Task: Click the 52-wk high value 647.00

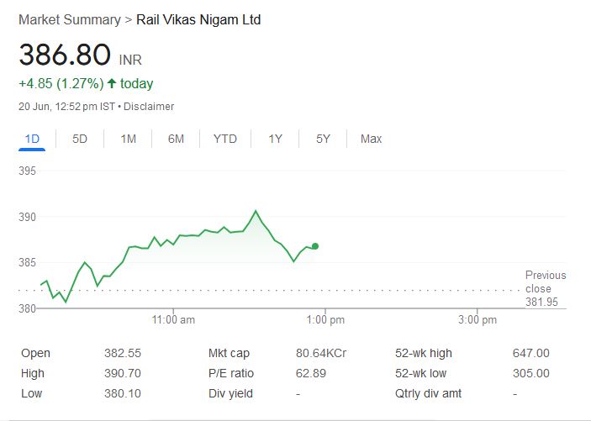Action: click(530, 354)
